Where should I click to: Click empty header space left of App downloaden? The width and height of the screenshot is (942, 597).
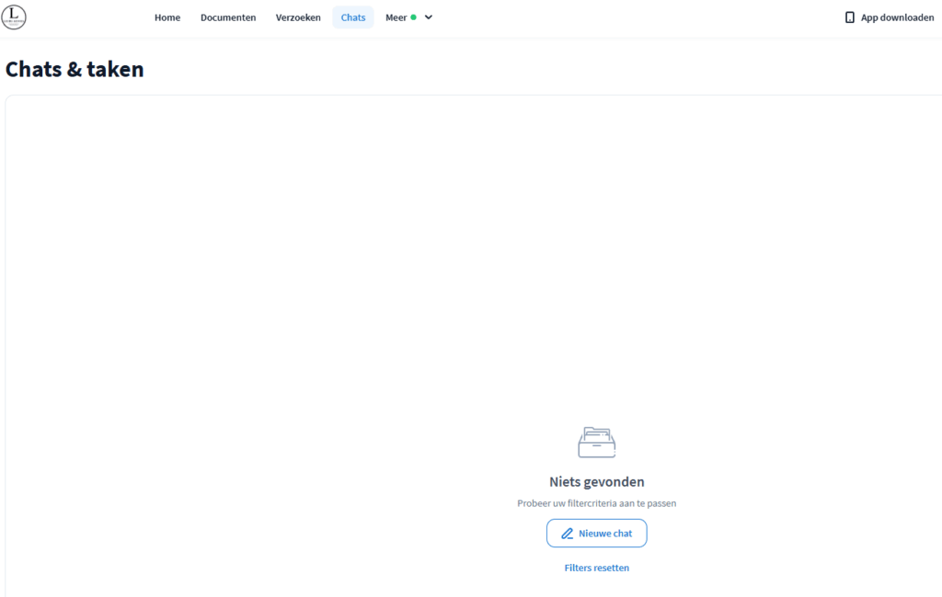644,17
